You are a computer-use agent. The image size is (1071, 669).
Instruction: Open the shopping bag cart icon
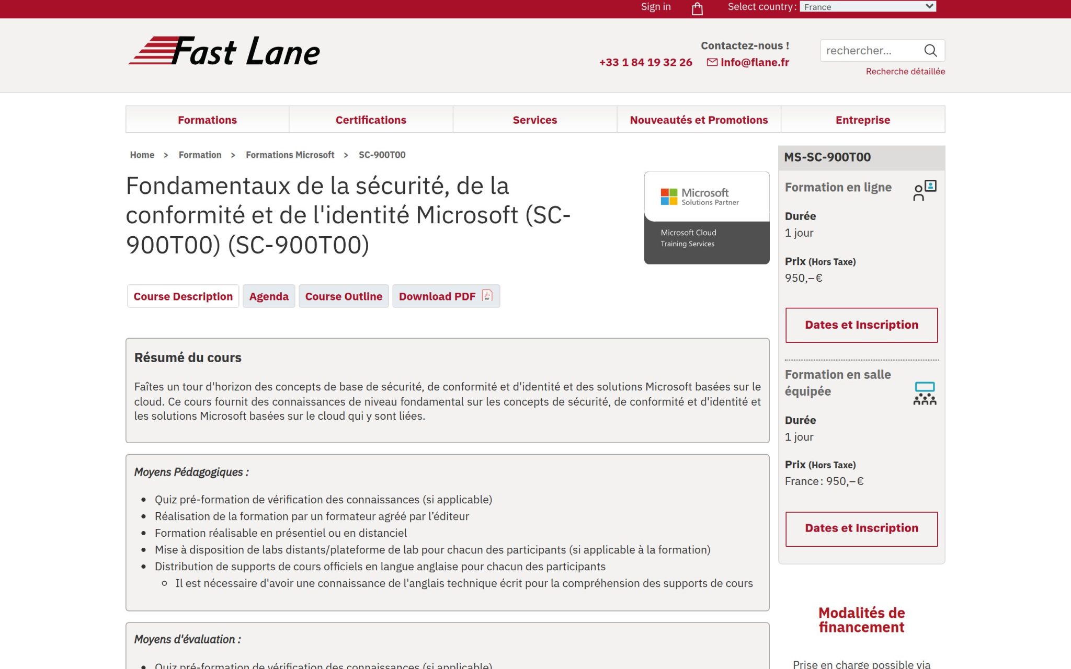(697, 8)
